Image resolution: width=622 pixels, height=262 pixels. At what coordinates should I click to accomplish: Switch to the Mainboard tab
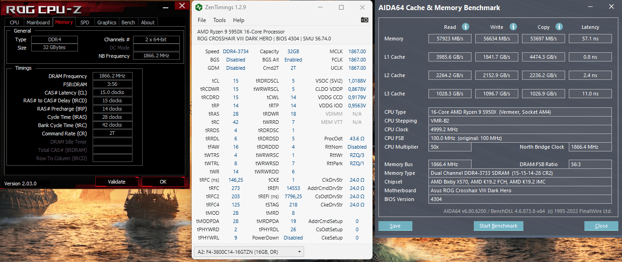pyautogui.click(x=38, y=22)
